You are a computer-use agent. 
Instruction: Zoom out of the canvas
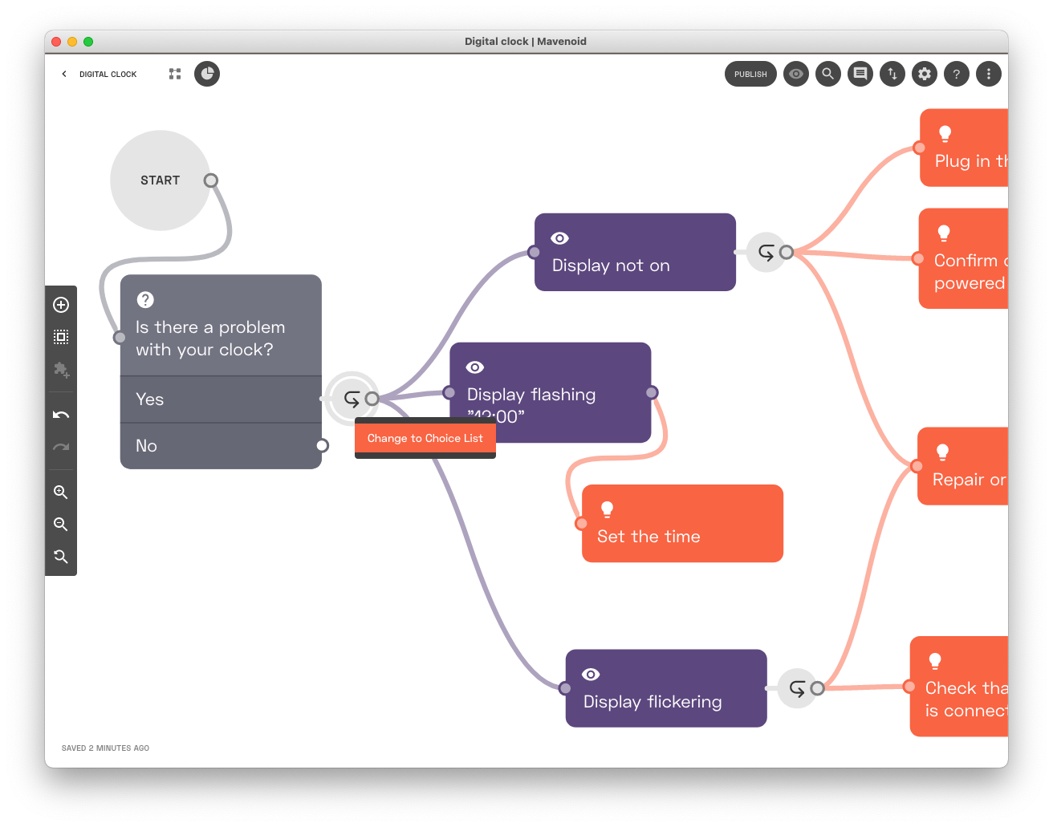[61, 525]
